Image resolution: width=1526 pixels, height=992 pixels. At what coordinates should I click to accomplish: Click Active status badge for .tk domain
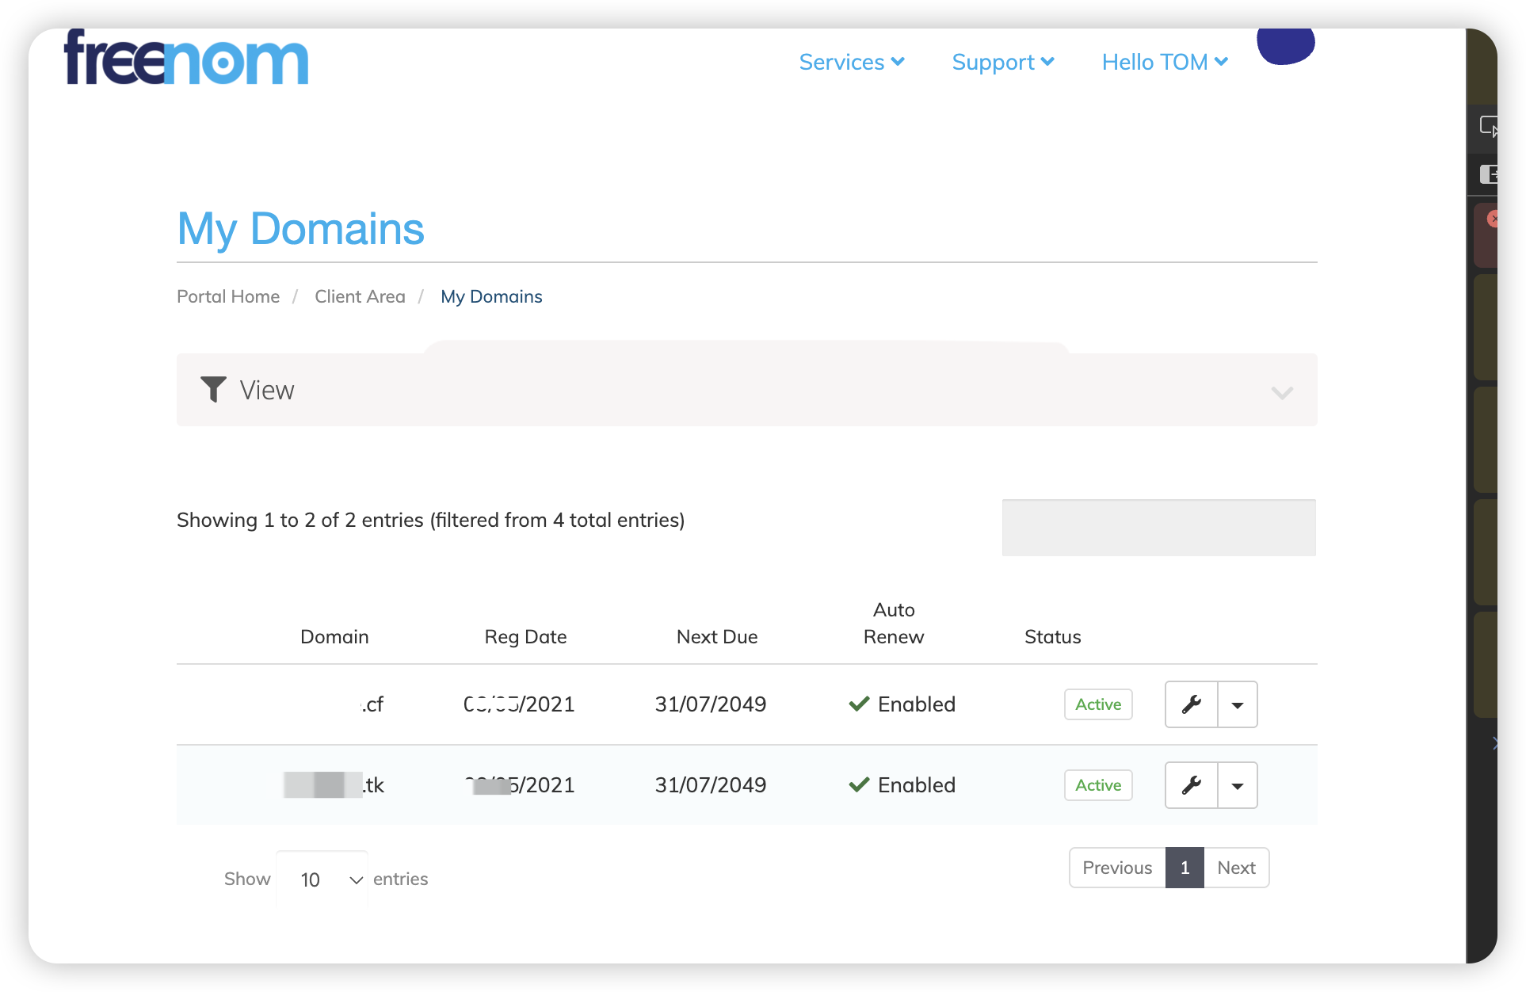[1098, 785]
